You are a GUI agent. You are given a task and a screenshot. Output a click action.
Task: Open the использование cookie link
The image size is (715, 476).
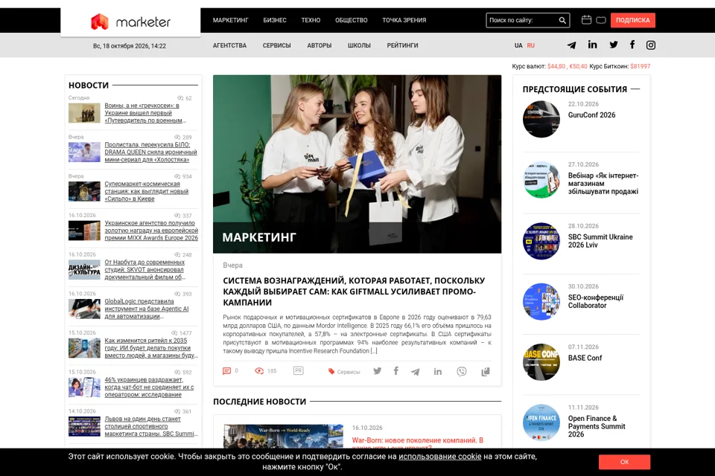point(439,456)
